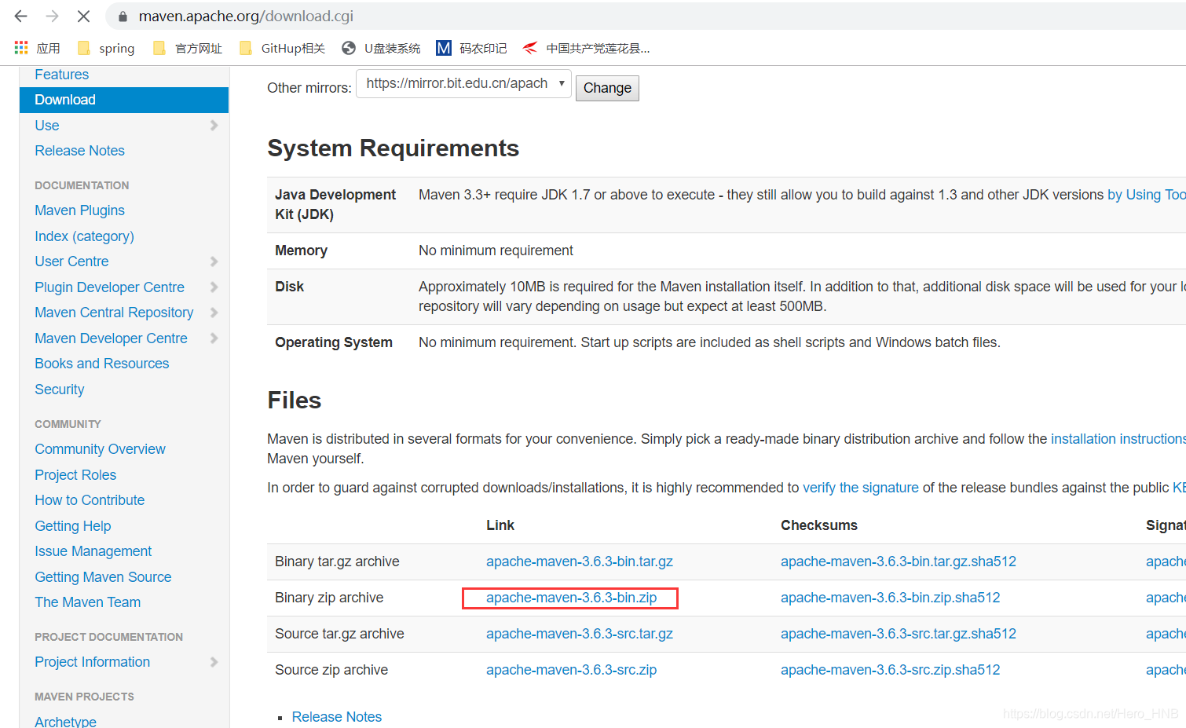Open Project Roles sidebar link
This screenshot has height=728, width=1186.
click(x=75, y=475)
